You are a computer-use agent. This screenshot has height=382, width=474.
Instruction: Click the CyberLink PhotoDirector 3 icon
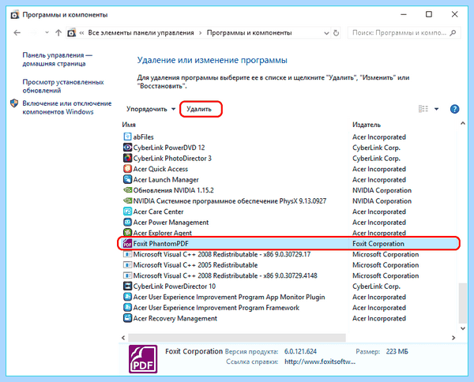[x=127, y=158]
